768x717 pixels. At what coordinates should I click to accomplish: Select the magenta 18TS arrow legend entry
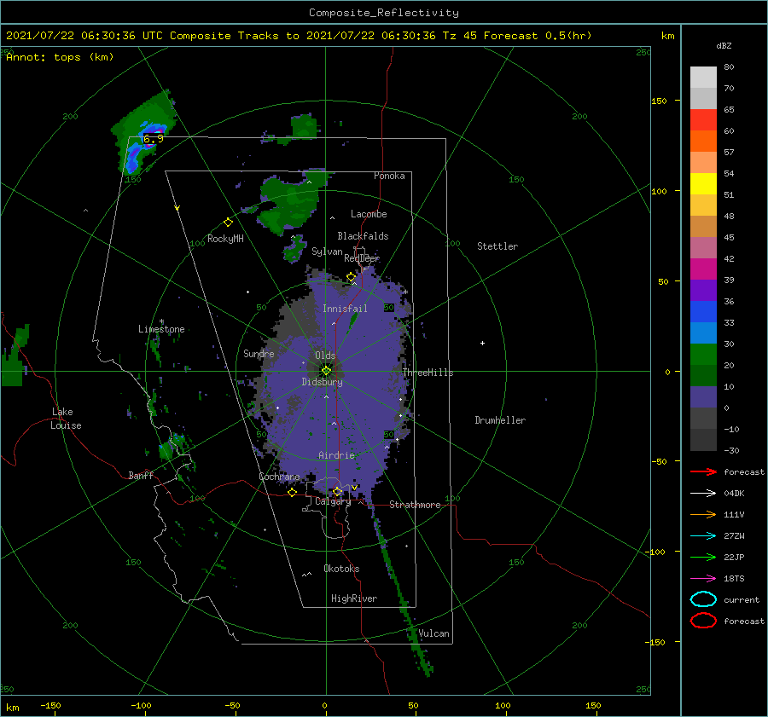(703, 579)
